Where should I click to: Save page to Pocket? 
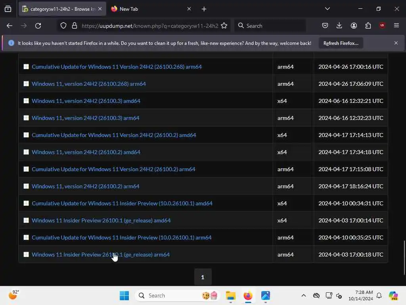coord(325,25)
